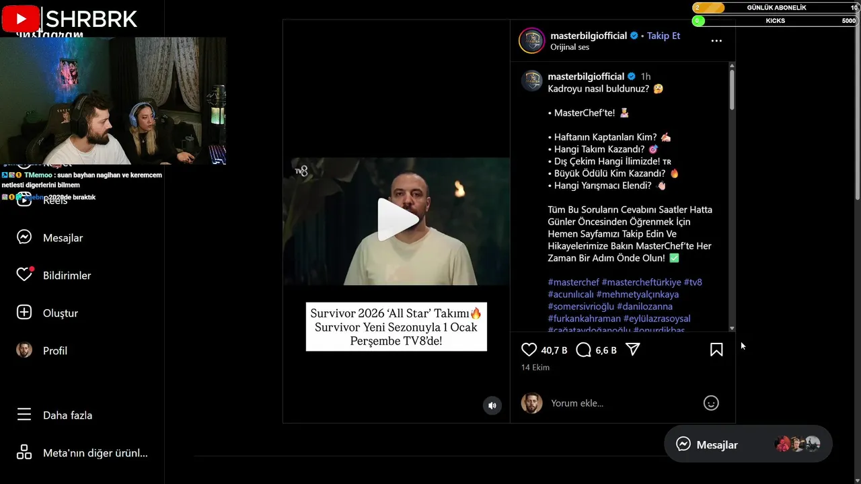Click Orijinal ses audio label
This screenshot has width=861, height=484.
[570, 47]
